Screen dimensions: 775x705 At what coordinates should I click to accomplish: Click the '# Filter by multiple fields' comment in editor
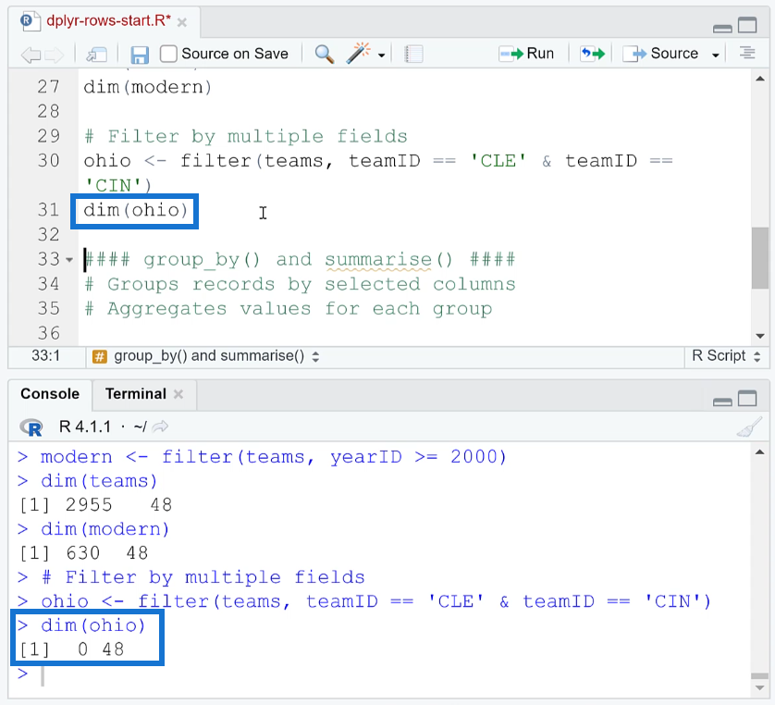click(x=246, y=136)
